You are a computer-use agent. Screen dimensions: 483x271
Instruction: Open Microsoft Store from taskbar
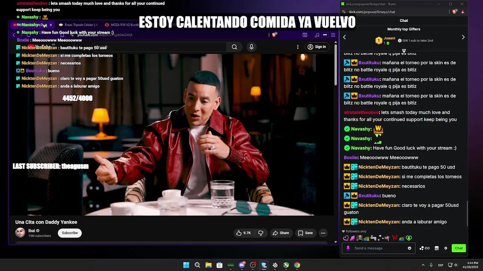[x=219, y=265]
